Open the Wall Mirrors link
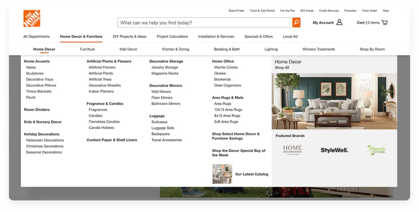 tap(161, 91)
